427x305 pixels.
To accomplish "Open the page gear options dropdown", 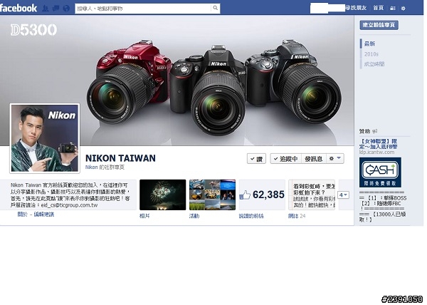I will [x=335, y=159].
